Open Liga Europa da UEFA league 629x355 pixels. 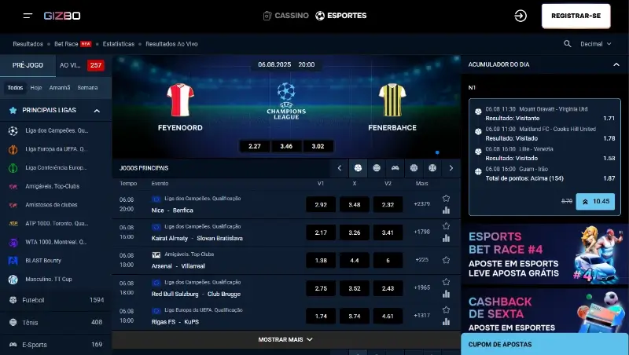(x=56, y=149)
